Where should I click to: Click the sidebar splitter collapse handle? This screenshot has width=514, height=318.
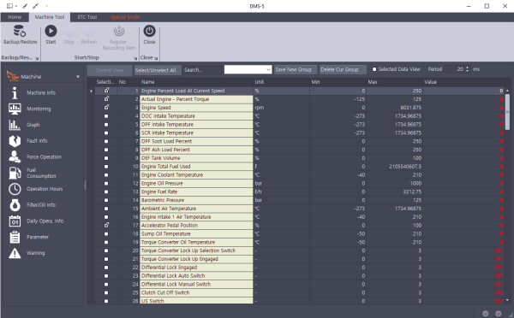pos(85,185)
